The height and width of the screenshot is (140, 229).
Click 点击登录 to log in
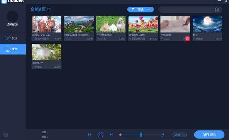13,24
